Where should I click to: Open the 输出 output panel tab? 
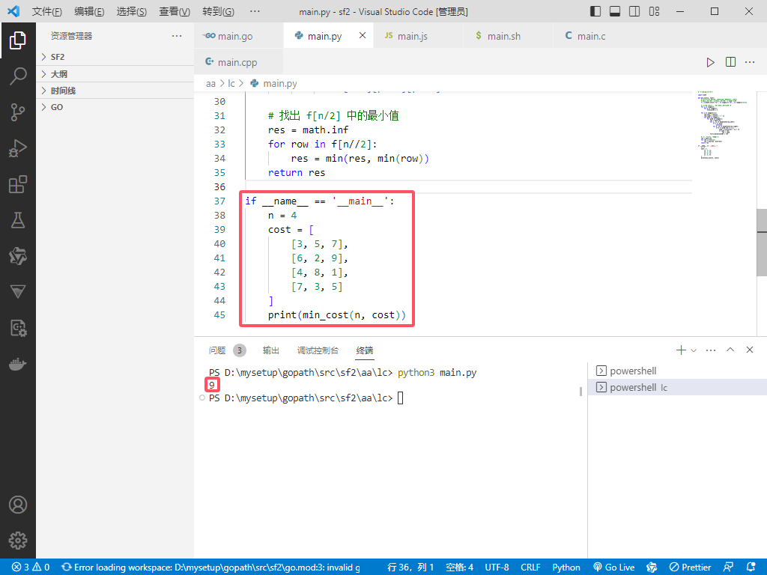click(270, 350)
